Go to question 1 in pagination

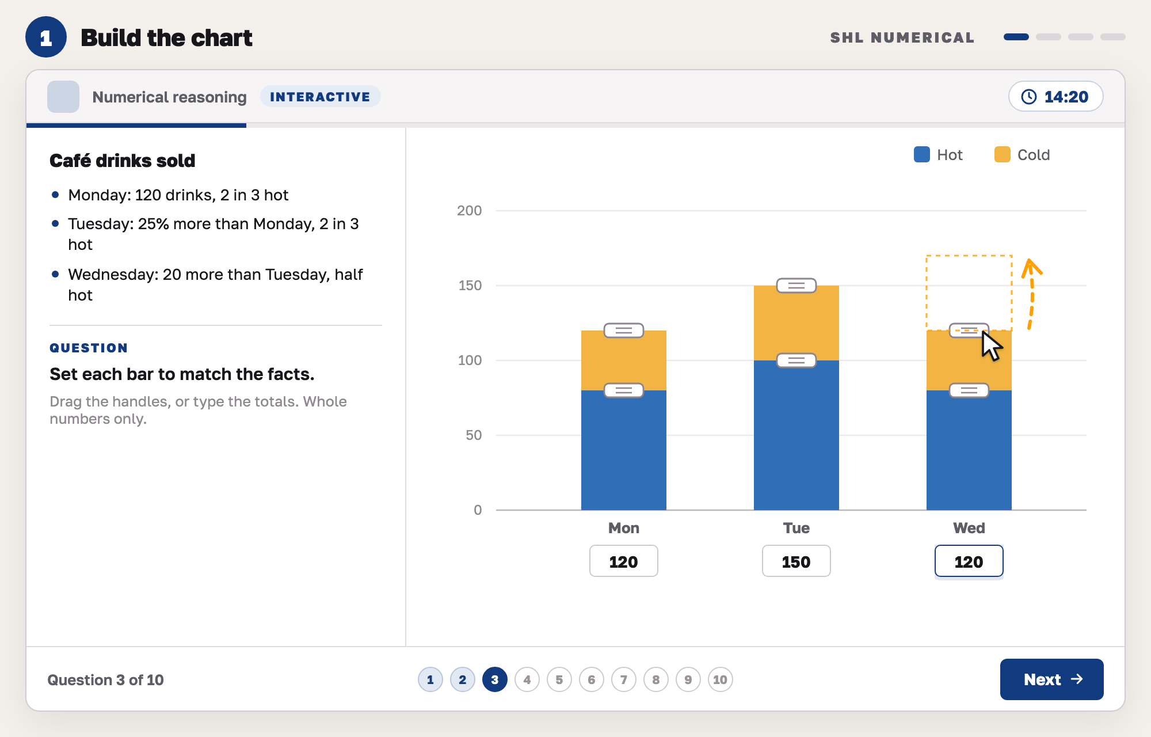click(430, 679)
